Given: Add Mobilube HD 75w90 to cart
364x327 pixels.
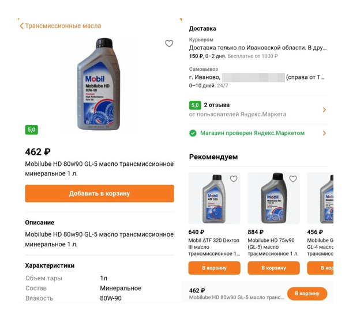Looking at the screenshot, I should click(x=273, y=268).
